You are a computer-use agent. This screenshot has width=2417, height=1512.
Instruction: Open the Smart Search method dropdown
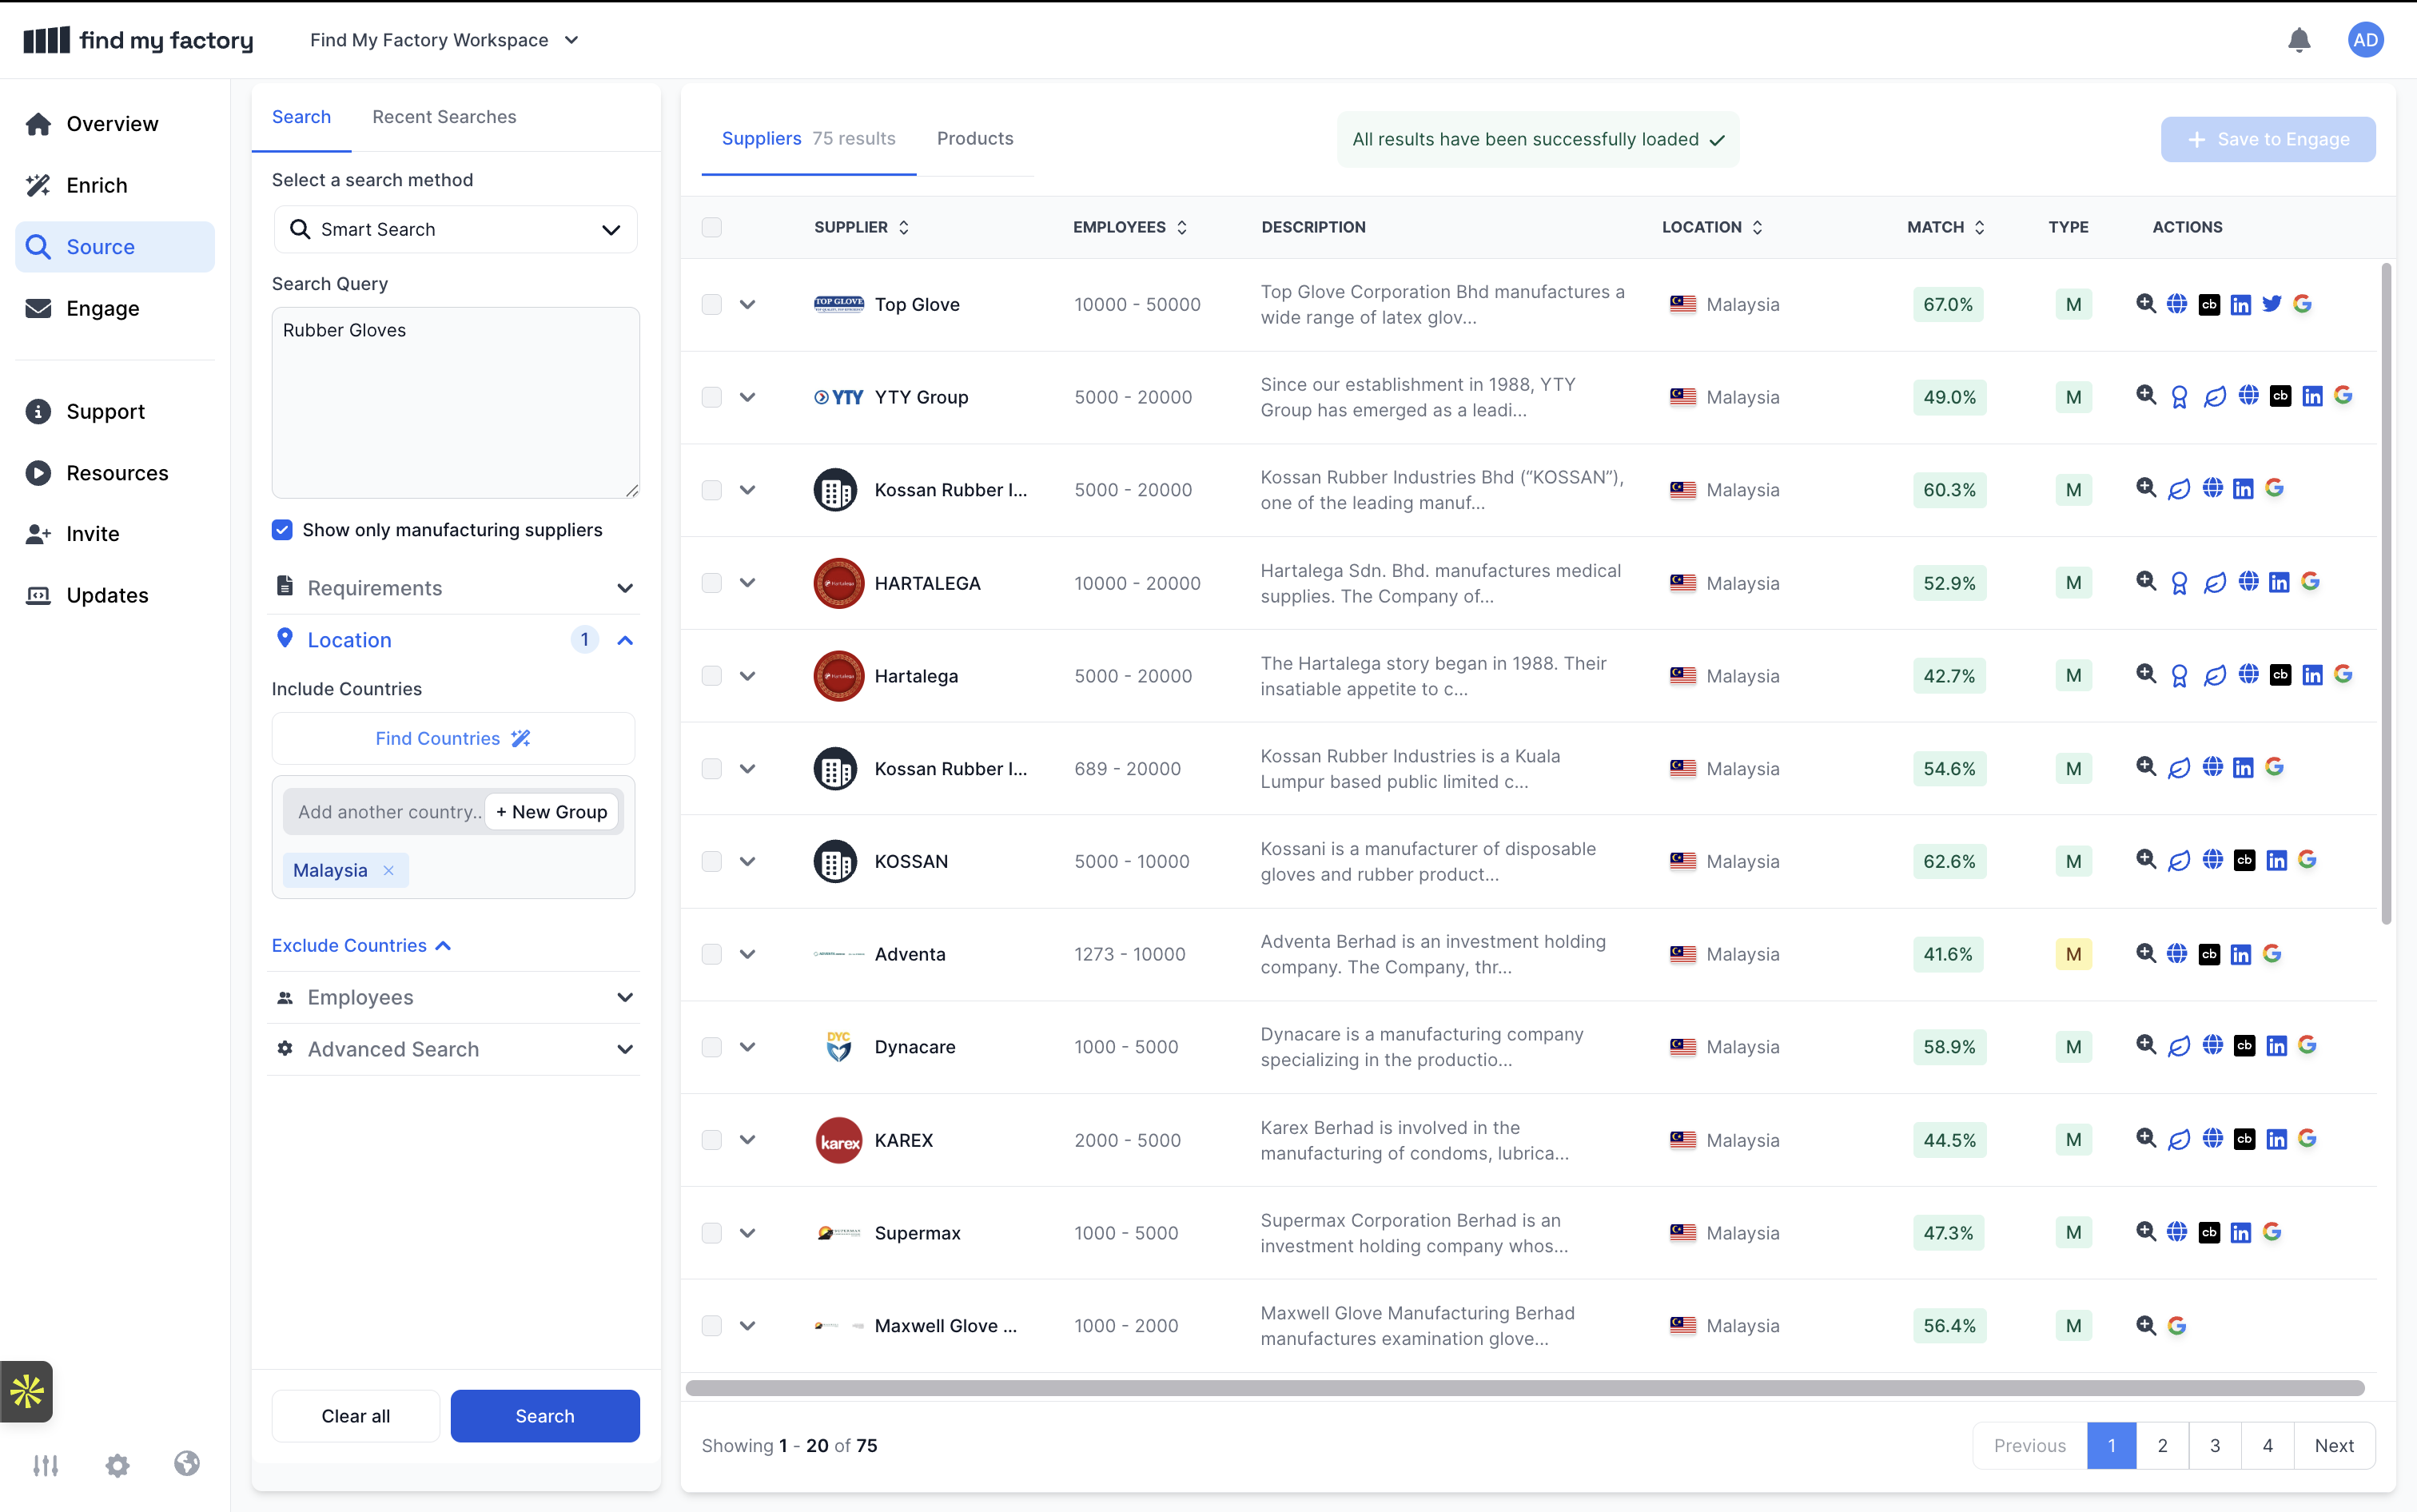coord(455,229)
